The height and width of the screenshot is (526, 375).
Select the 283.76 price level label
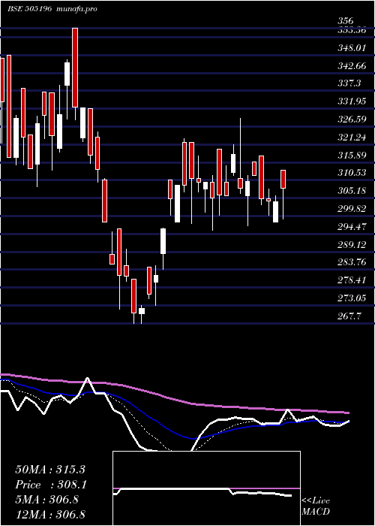point(352,262)
